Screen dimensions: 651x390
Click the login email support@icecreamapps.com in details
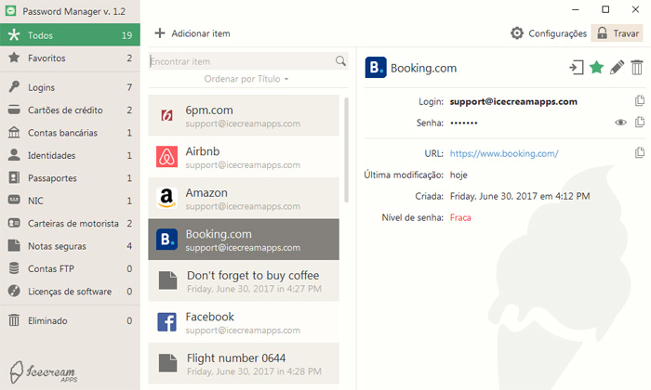pos(513,101)
